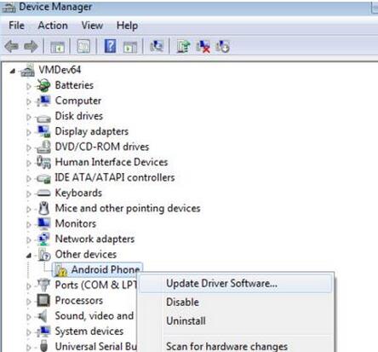This screenshot has height=352, width=378.
Task: Select the Processors tree label
Action: 79,300
